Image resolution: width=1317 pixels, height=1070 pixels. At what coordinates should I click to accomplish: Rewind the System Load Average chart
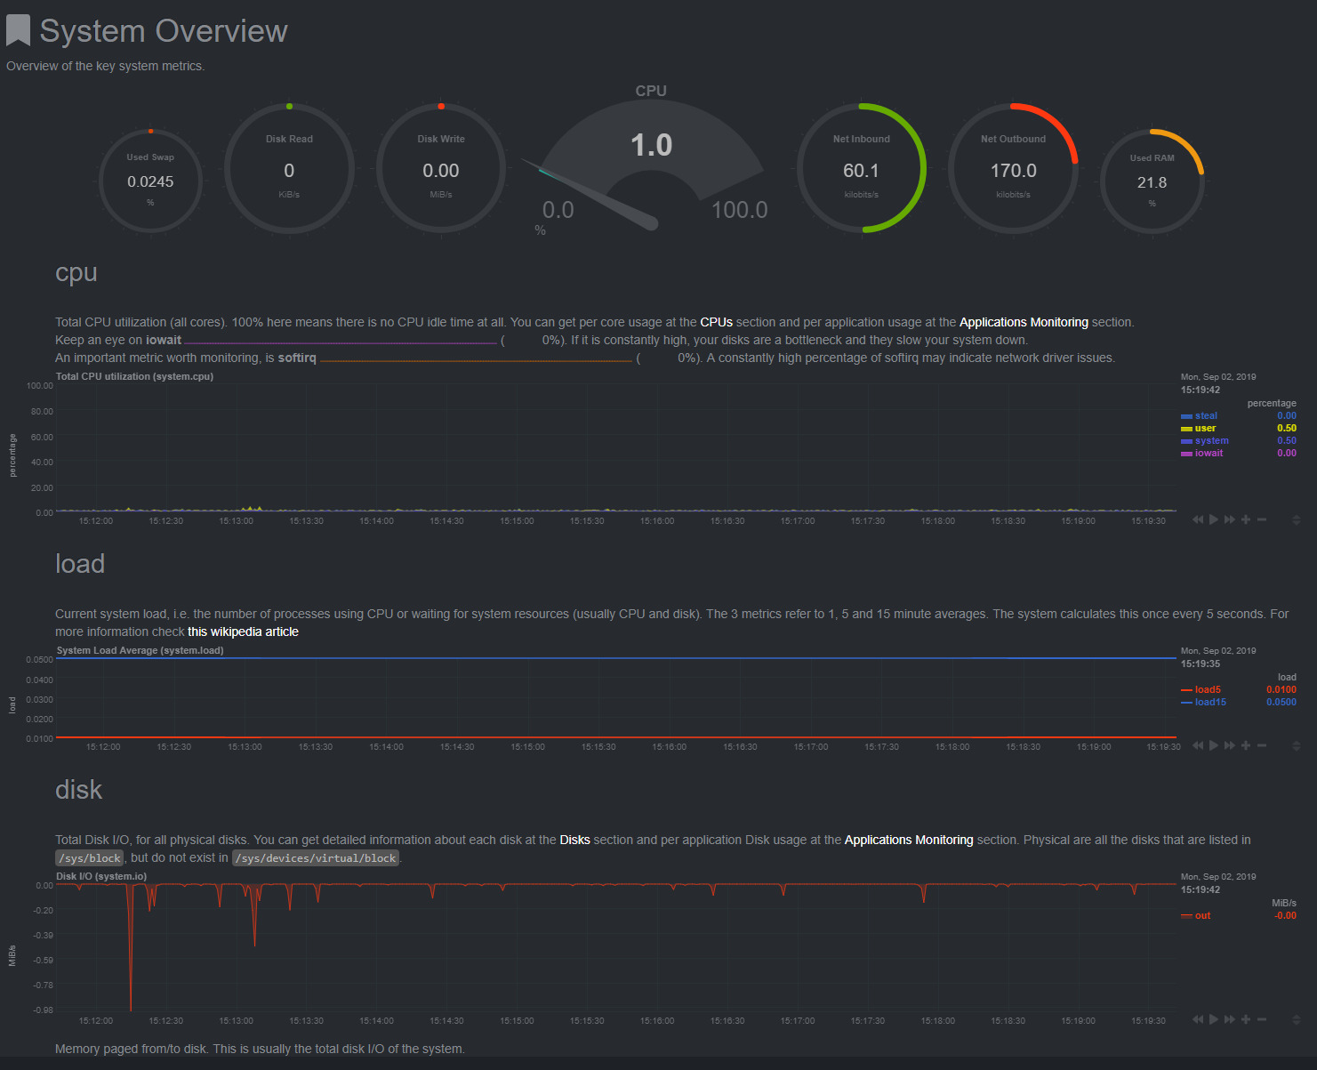(x=1198, y=745)
